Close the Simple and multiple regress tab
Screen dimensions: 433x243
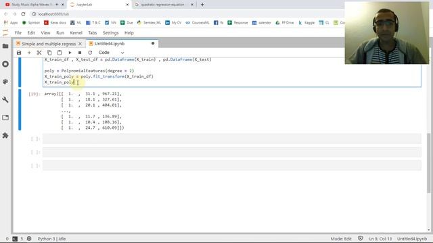(80, 44)
